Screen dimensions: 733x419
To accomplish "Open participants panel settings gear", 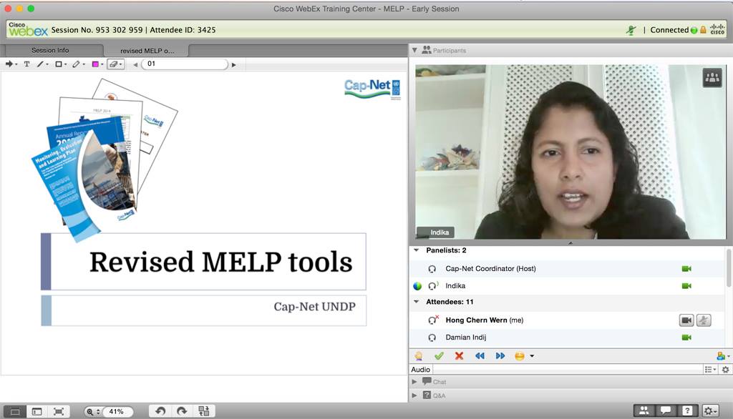I will 726,370.
